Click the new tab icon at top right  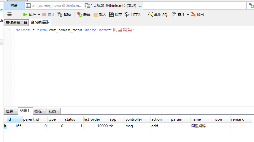click(x=251, y=6)
